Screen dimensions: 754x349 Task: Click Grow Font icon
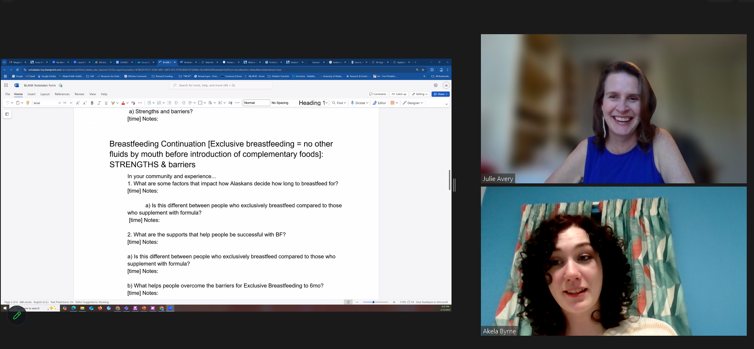click(78, 103)
